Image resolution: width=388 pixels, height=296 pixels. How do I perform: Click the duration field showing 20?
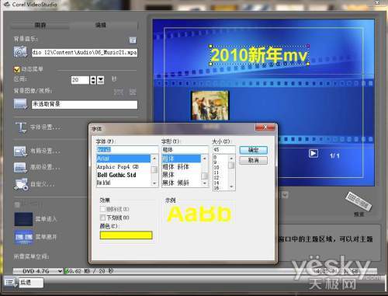pos(80,80)
